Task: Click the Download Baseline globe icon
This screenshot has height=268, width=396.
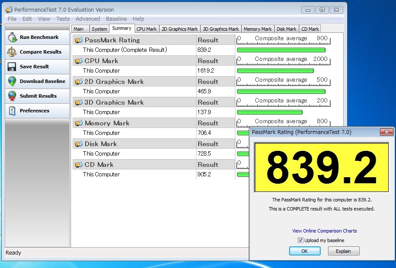Action: tap(12, 81)
